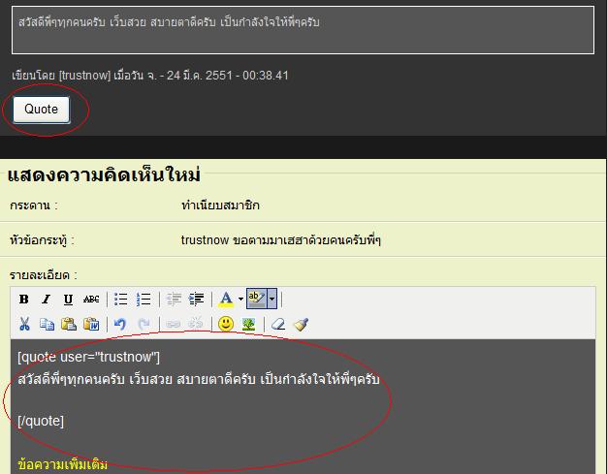Open text color dropdown arrow
Image resolution: width=607 pixels, height=474 pixels.
240,300
